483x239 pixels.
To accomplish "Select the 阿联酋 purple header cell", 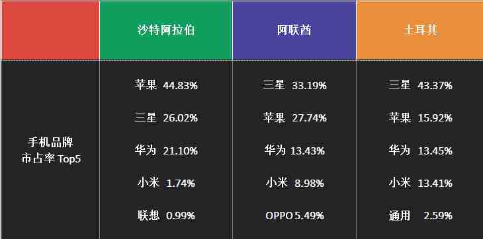I will tap(294, 30).
